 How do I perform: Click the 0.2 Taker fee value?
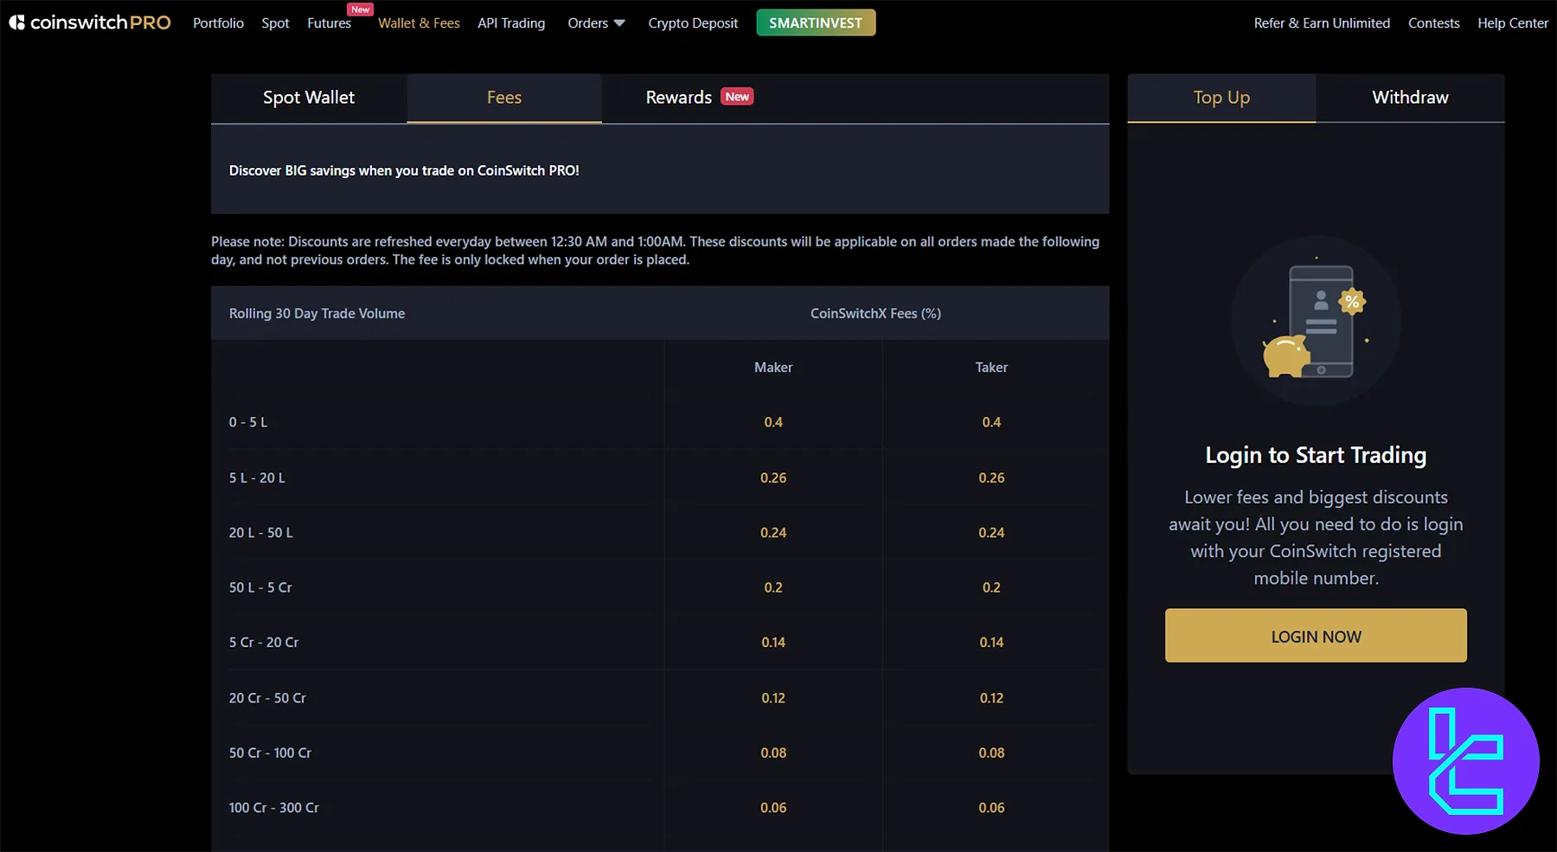tap(991, 587)
